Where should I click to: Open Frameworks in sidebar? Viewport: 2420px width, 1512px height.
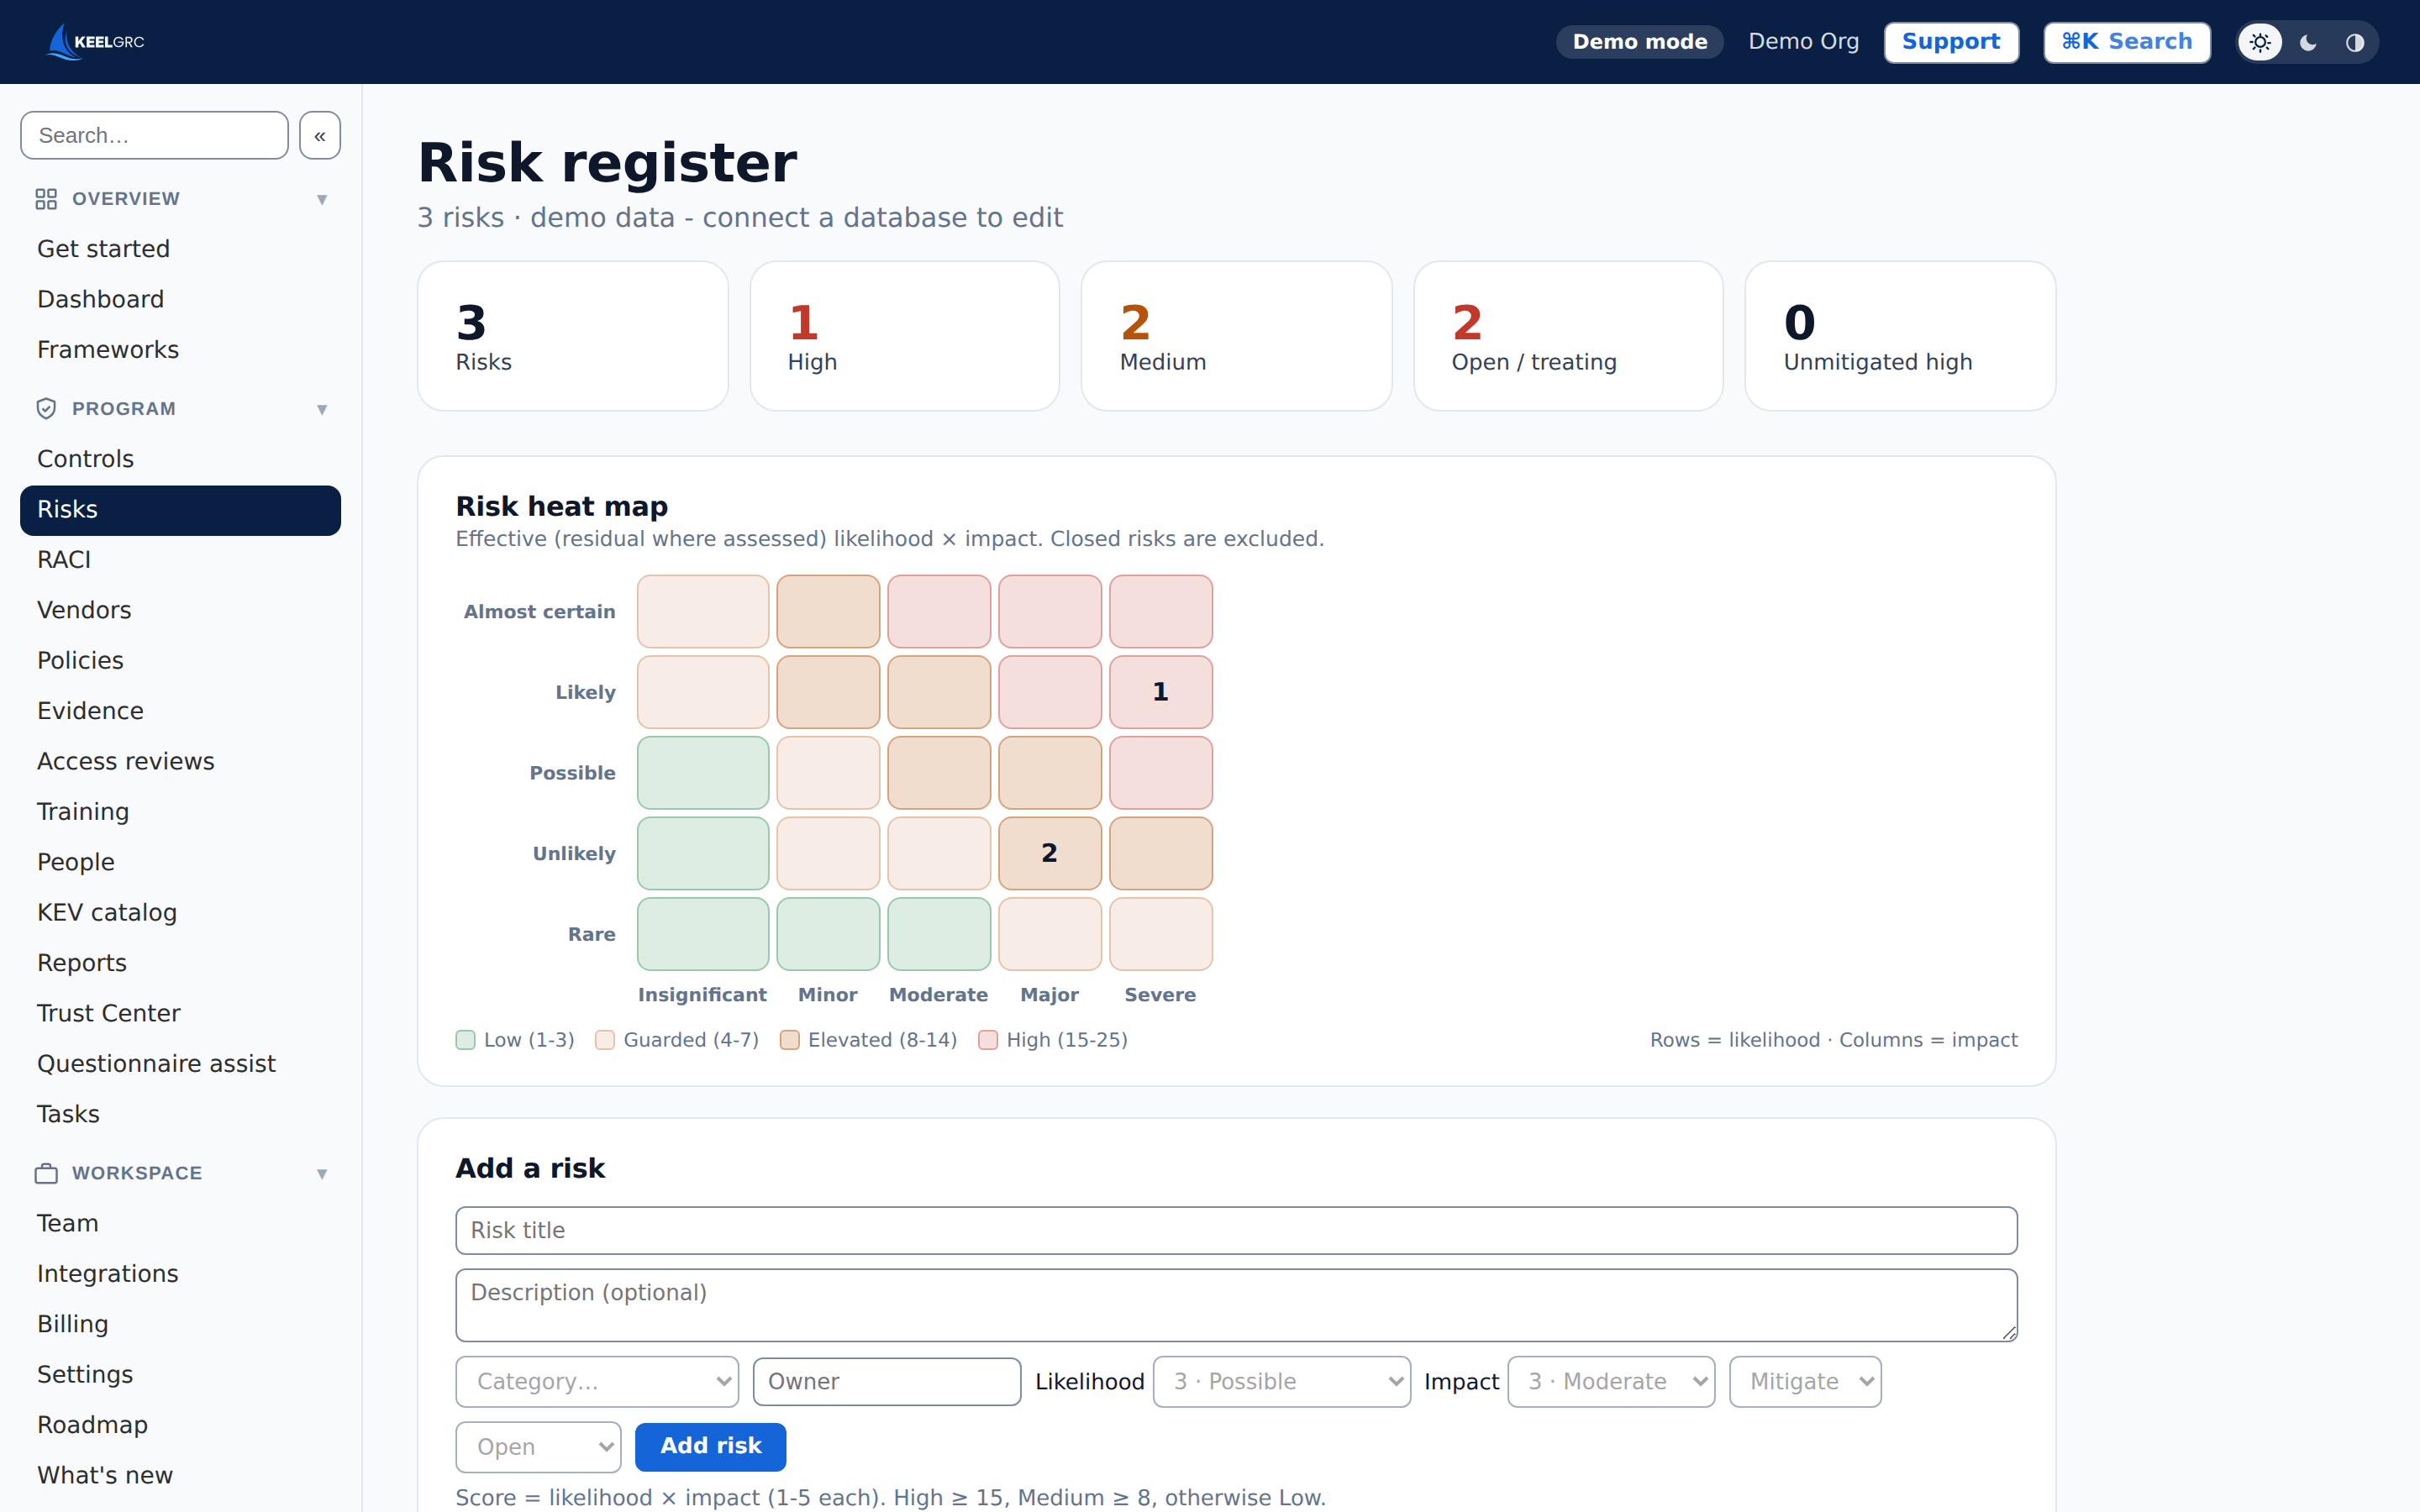pos(180,350)
